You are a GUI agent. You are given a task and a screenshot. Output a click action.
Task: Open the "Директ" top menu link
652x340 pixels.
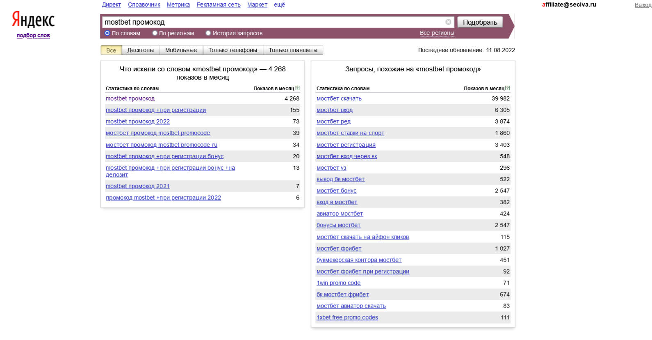(112, 5)
